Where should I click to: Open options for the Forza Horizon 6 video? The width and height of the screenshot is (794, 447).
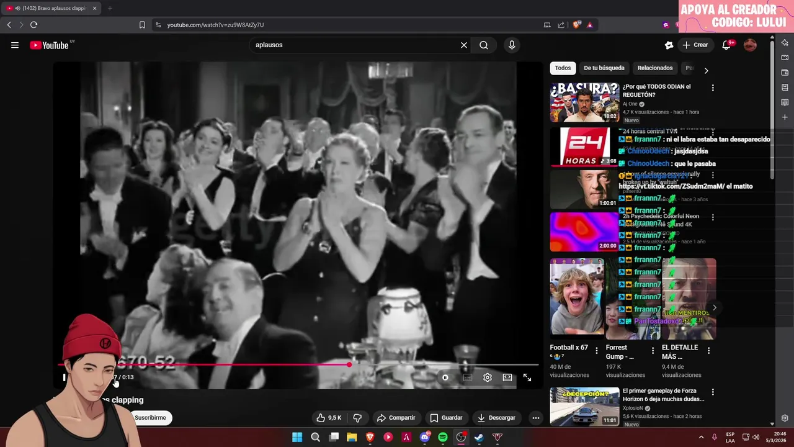pos(713,392)
